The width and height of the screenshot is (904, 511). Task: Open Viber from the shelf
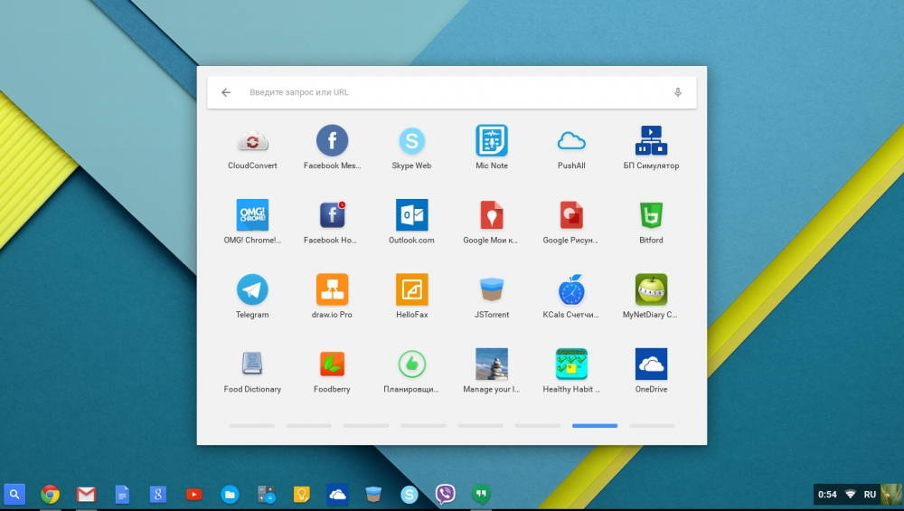pyautogui.click(x=446, y=494)
